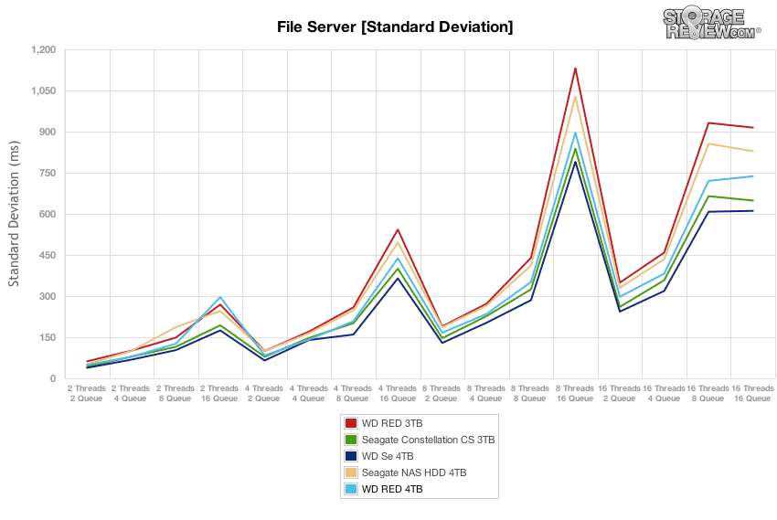Click the 8 Threads 8 Queue axis label

coord(529,393)
